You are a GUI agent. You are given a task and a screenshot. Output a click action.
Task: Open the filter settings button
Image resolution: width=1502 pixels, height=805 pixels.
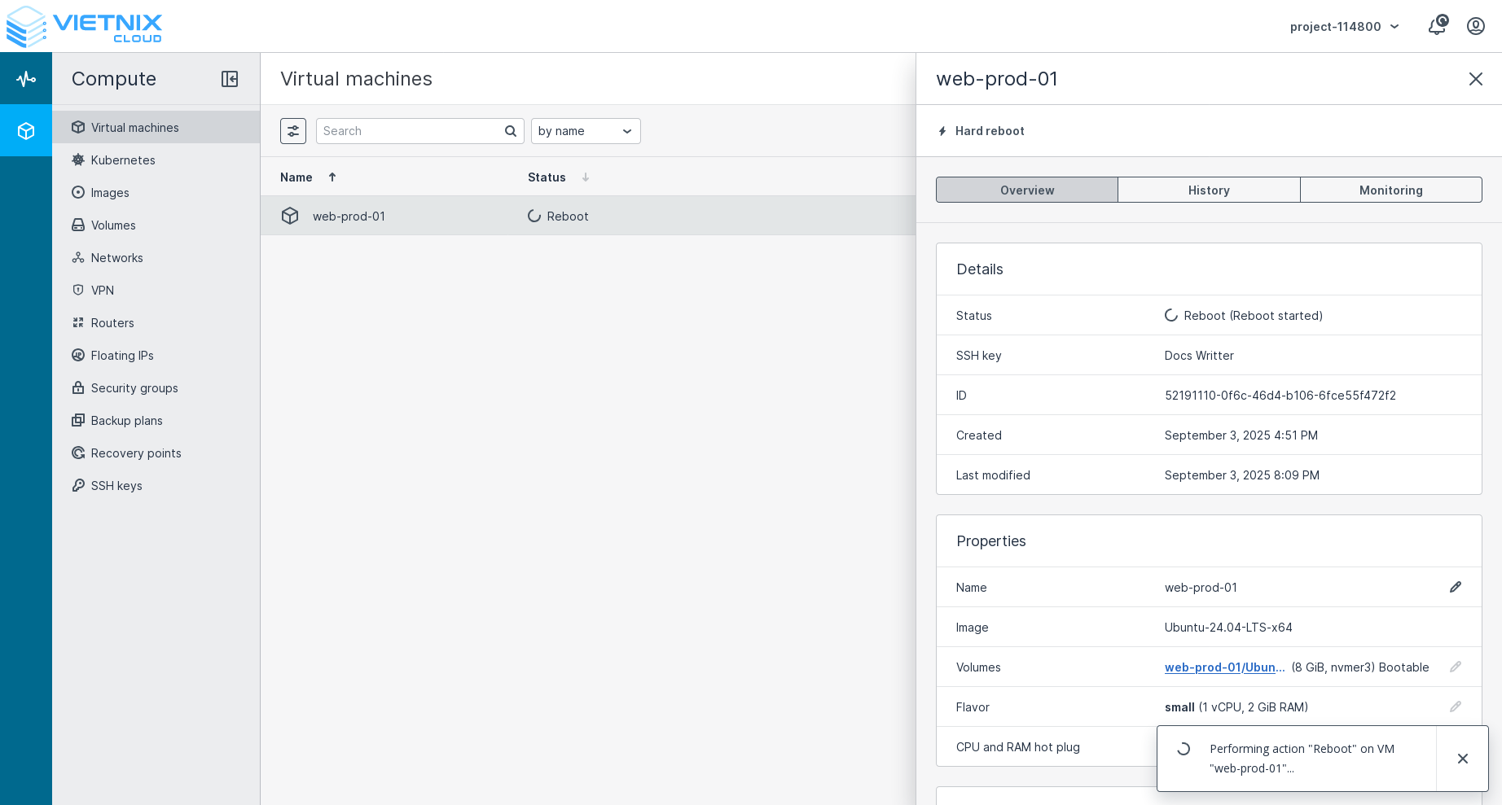293,131
